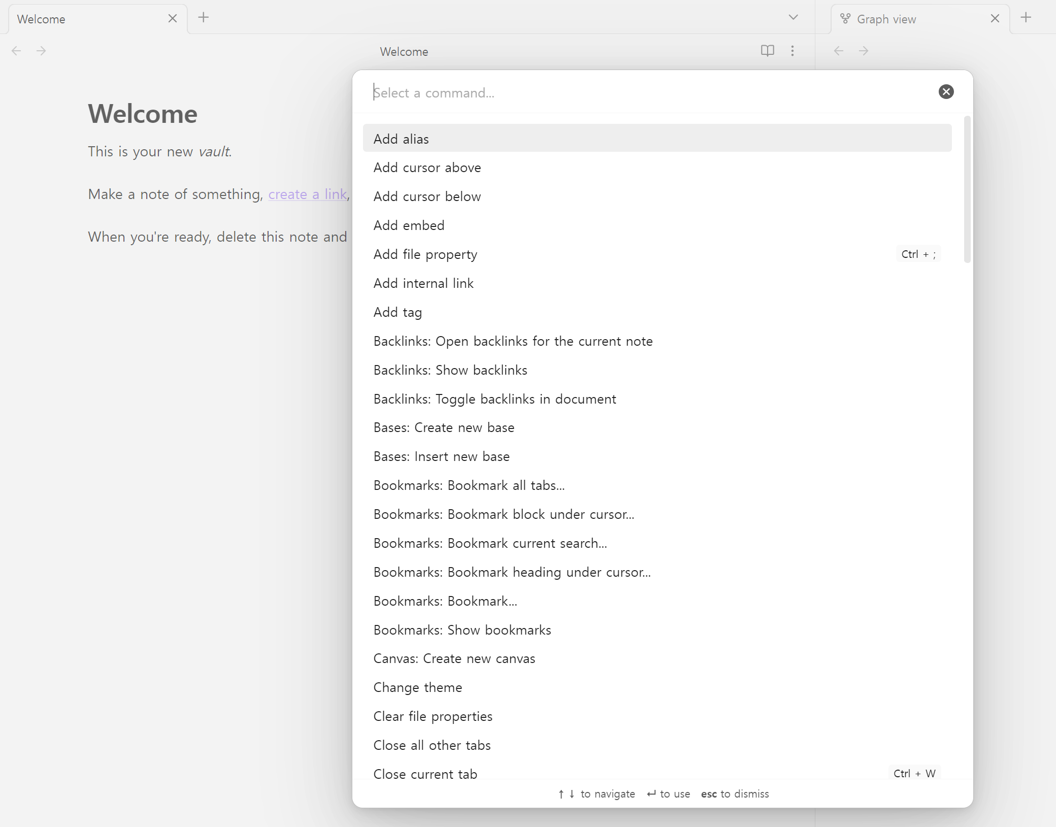Screen dimensions: 1056x827
Task: Clear the command palette search field
Action: click(x=946, y=92)
